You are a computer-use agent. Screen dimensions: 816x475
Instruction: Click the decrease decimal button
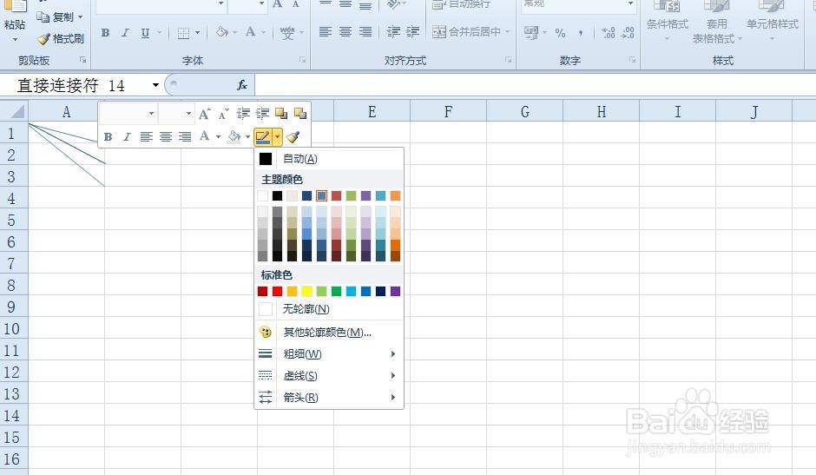pyautogui.click(x=628, y=33)
